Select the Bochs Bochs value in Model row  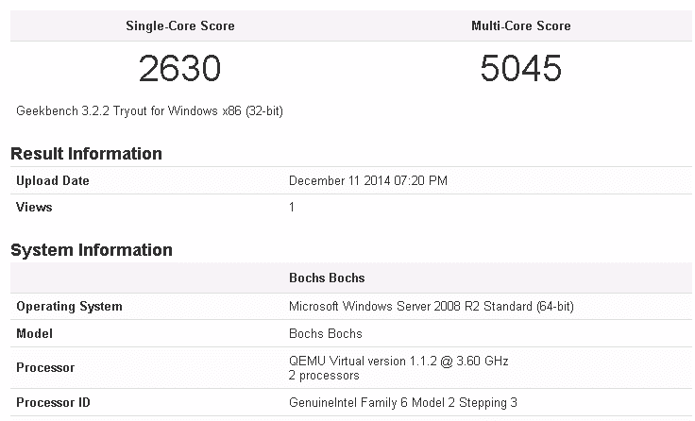(325, 333)
